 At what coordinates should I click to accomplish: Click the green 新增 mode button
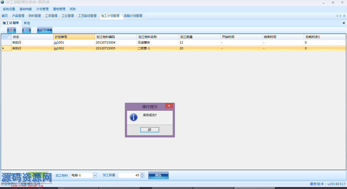(37, 175)
